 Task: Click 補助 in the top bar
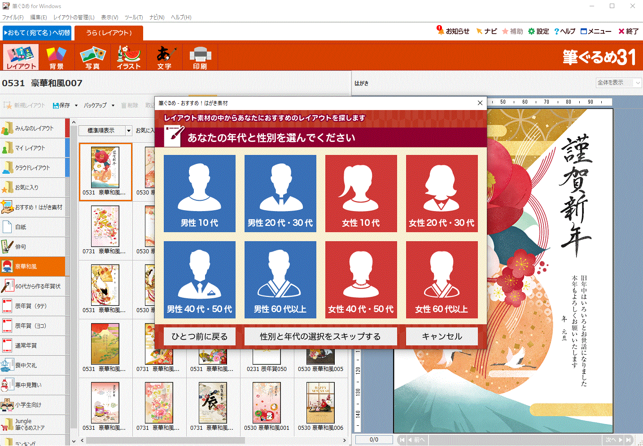(x=512, y=31)
